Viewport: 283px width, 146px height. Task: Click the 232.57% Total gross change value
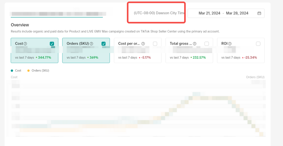pyautogui.click(x=199, y=57)
